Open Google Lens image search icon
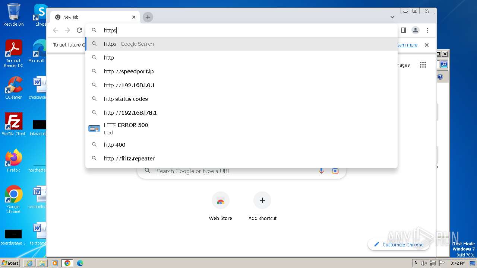The image size is (477, 268). pos(335,171)
